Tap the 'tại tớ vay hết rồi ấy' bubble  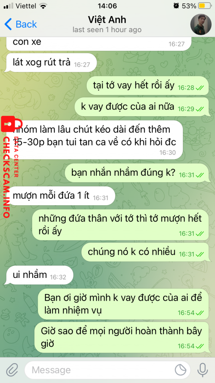pos(148,86)
